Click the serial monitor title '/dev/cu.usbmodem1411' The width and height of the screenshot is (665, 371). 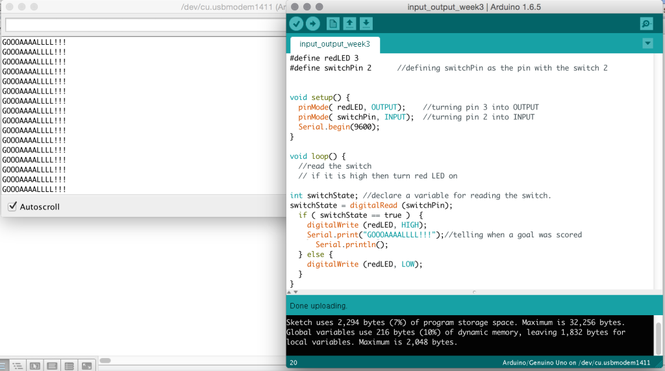(234, 6)
